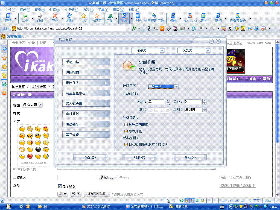Toggle 显示签名 checkbox on forum page
Screen dimensions: 280x210
60,186
